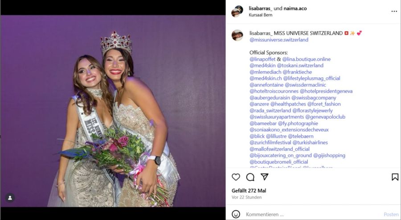Screen dimensions: 401x220
Task: Click lisabarras_ avatar beside the caption
Action: click(237, 35)
